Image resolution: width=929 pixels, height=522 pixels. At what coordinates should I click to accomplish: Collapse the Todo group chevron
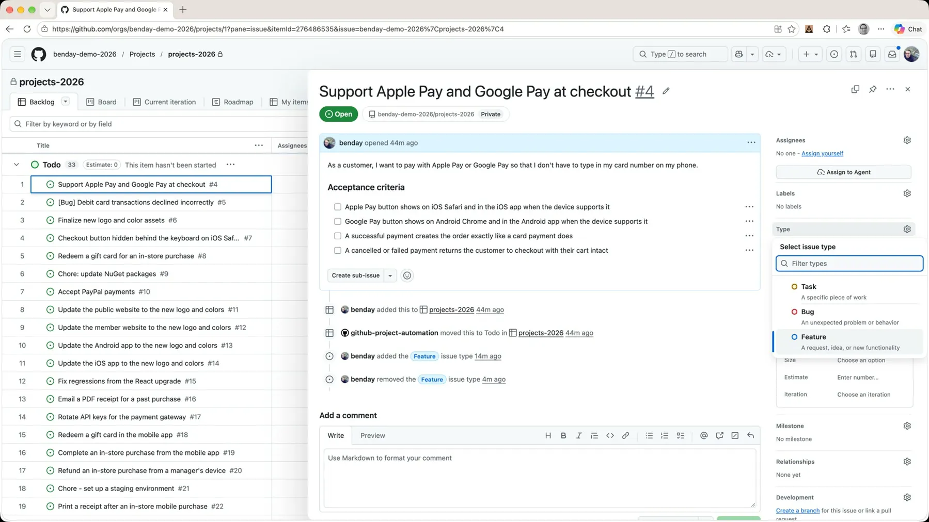pyautogui.click(x=17, y=165)
